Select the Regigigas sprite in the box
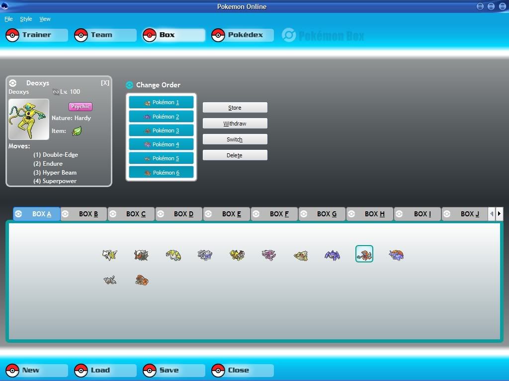Image resolution: width=509 pixels, height=381 pixels. (173, 255)
